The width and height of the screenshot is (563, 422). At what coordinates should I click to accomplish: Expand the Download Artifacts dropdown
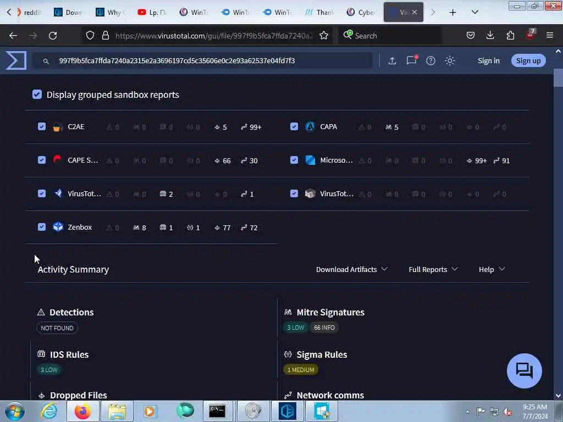pyautogui.click(x=351, y=269)
